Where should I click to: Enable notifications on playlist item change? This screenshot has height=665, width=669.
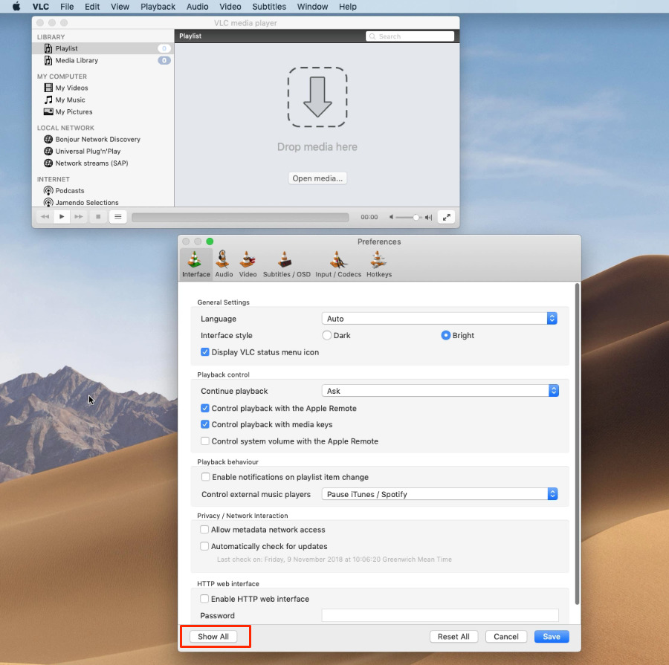205,477
